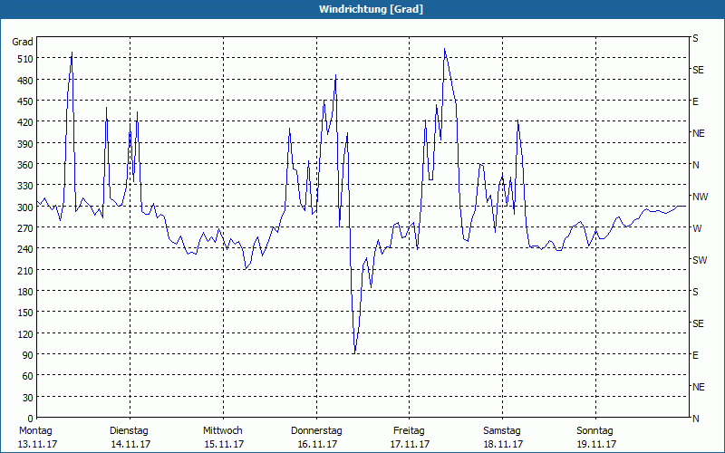Click the Dienstag day label
The image size is (725, 453).
tap(129, 431)
